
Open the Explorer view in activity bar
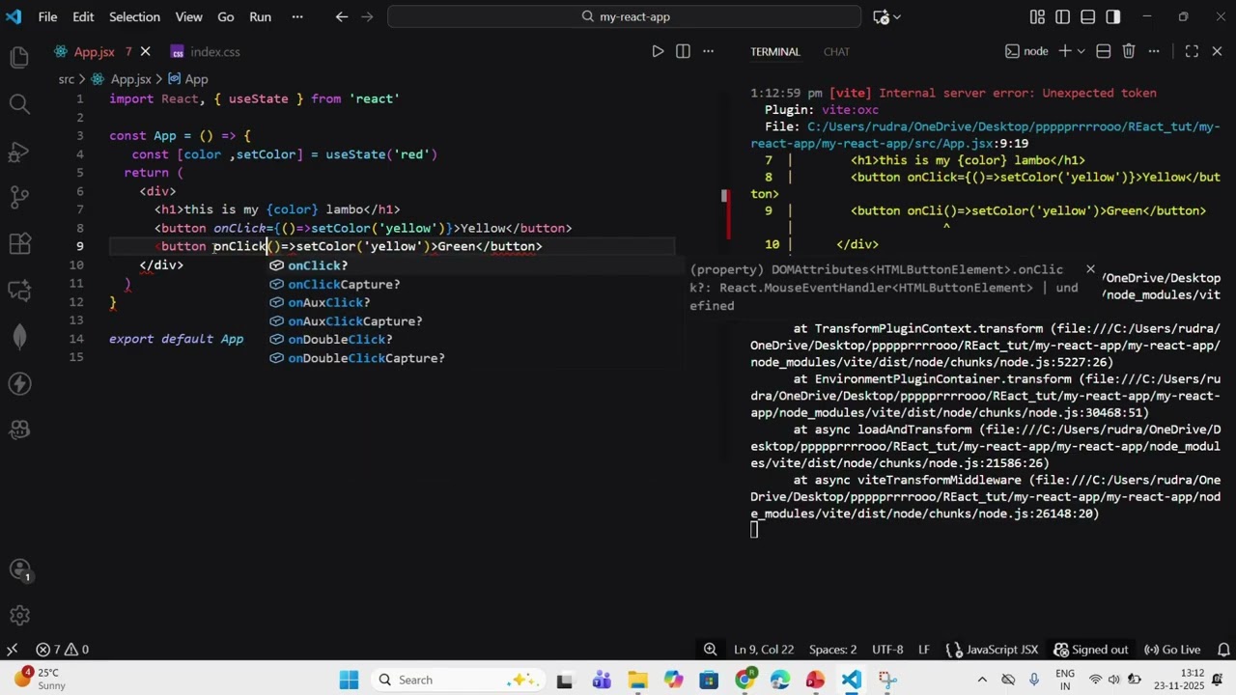click(19, 58)
